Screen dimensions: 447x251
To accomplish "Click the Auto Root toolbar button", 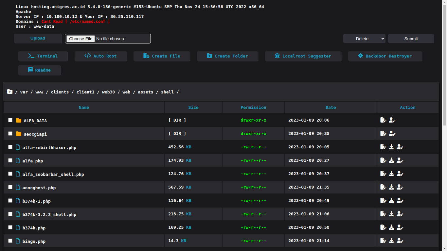I will [101, 56].
